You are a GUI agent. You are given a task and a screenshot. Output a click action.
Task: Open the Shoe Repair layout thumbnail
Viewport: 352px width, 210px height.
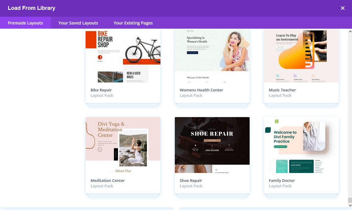point(212,145)
